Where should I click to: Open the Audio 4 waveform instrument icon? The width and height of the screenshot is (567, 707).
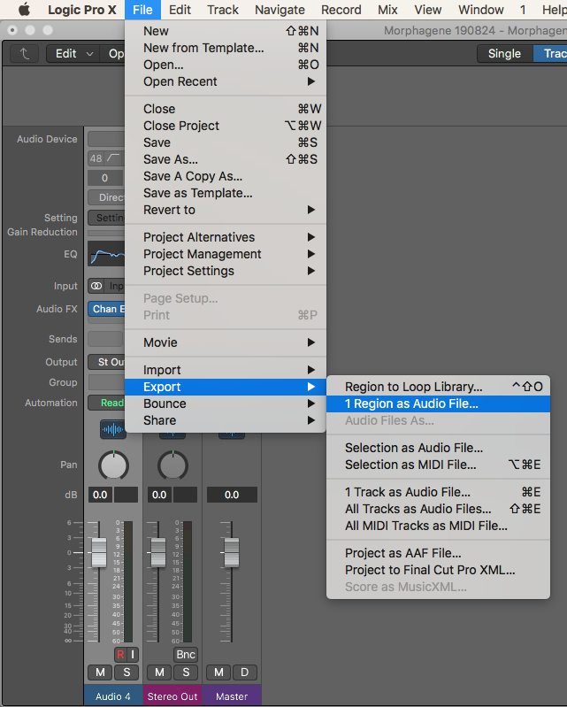click(112, 429)
